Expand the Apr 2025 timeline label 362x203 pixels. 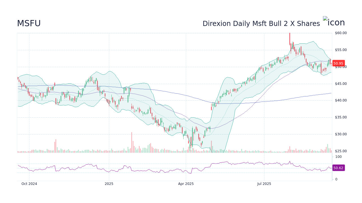point(186,184)
